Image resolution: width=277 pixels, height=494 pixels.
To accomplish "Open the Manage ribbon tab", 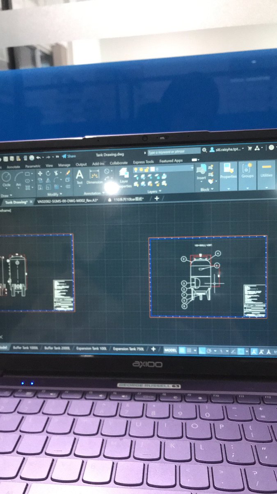I will [x=64, y=165].
